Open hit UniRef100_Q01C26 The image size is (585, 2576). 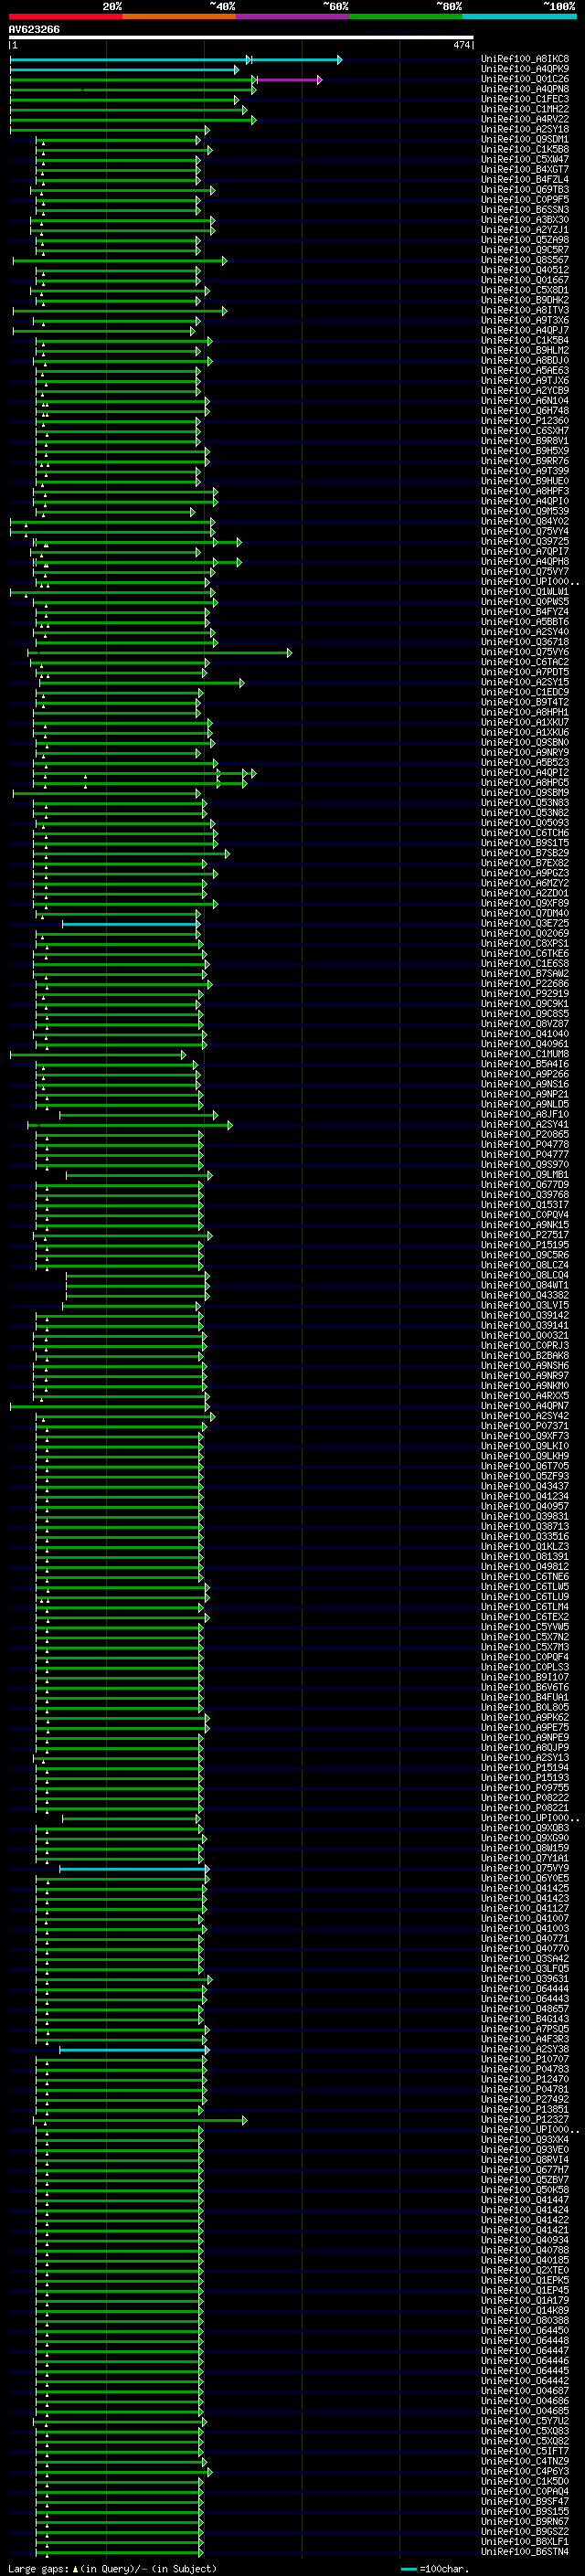coord(525,79)
